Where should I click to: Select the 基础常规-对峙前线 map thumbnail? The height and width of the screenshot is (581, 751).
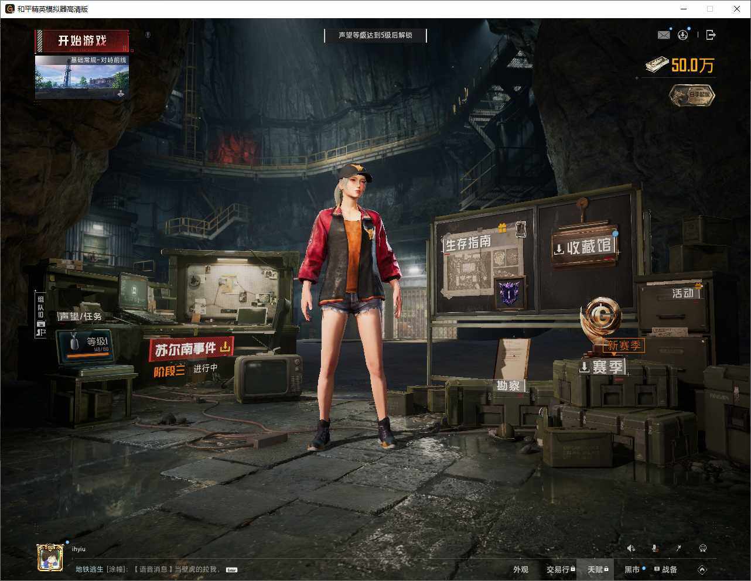(82, 77)
